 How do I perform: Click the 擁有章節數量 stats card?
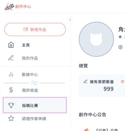(102, 85)
